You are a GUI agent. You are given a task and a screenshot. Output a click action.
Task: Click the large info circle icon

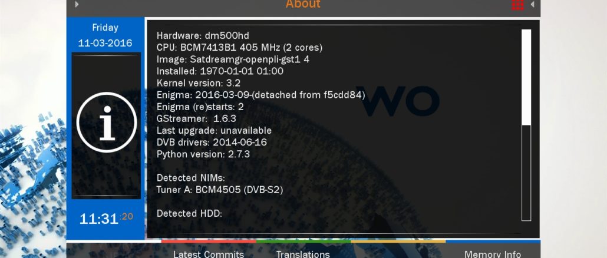(107, 123)
